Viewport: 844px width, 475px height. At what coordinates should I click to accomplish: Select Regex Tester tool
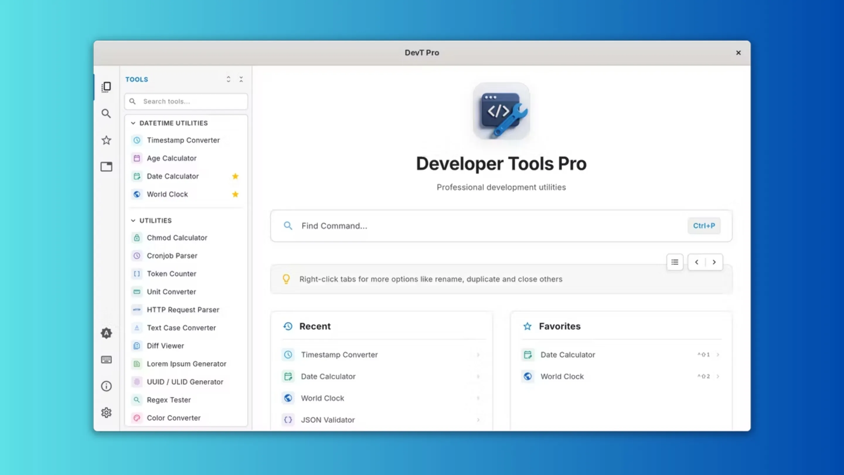[186, 400]
